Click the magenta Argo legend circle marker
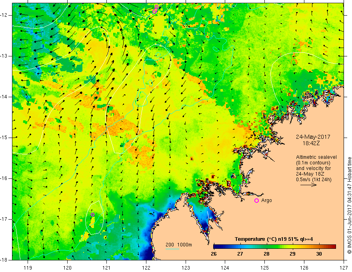Screen dimensions: 352x272 click(x=256, y=201)
